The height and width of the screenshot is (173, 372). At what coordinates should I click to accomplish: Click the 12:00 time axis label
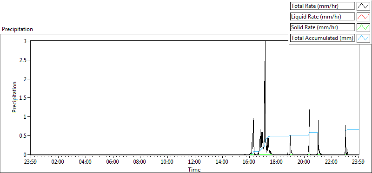195,162
